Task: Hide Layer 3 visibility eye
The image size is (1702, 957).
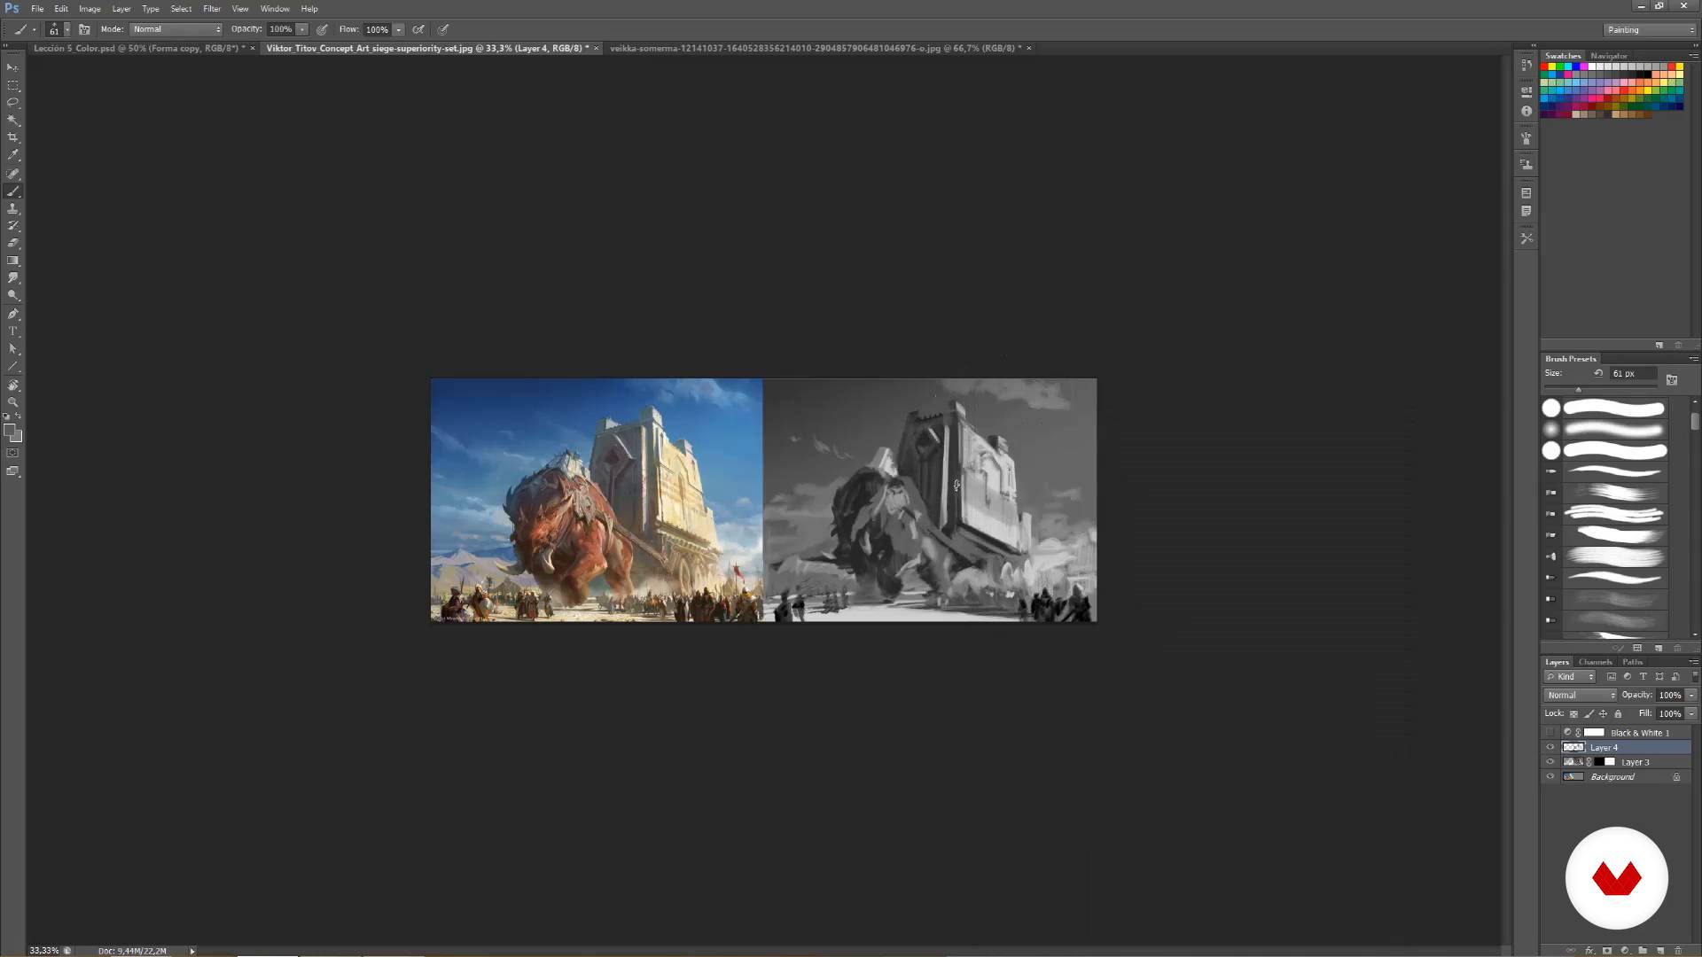Action: point(1550,762)
